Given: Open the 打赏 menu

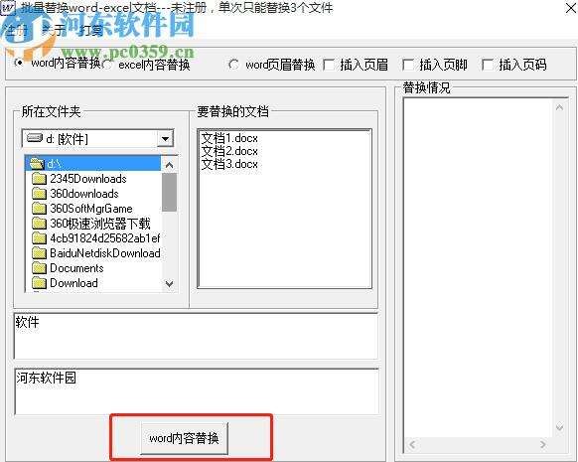Looking at the screenshot, I should click(x=90, y=31).
